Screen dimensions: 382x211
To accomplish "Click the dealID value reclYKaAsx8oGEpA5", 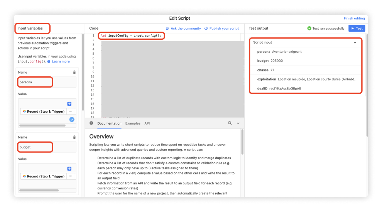I will pos(285,88).
